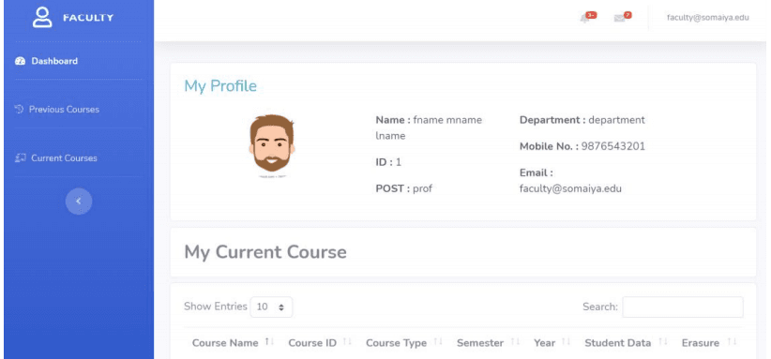Click the profile email faculty@somaiya.edu
Viewport: 771px width, 359px height.
click(570, 188)
